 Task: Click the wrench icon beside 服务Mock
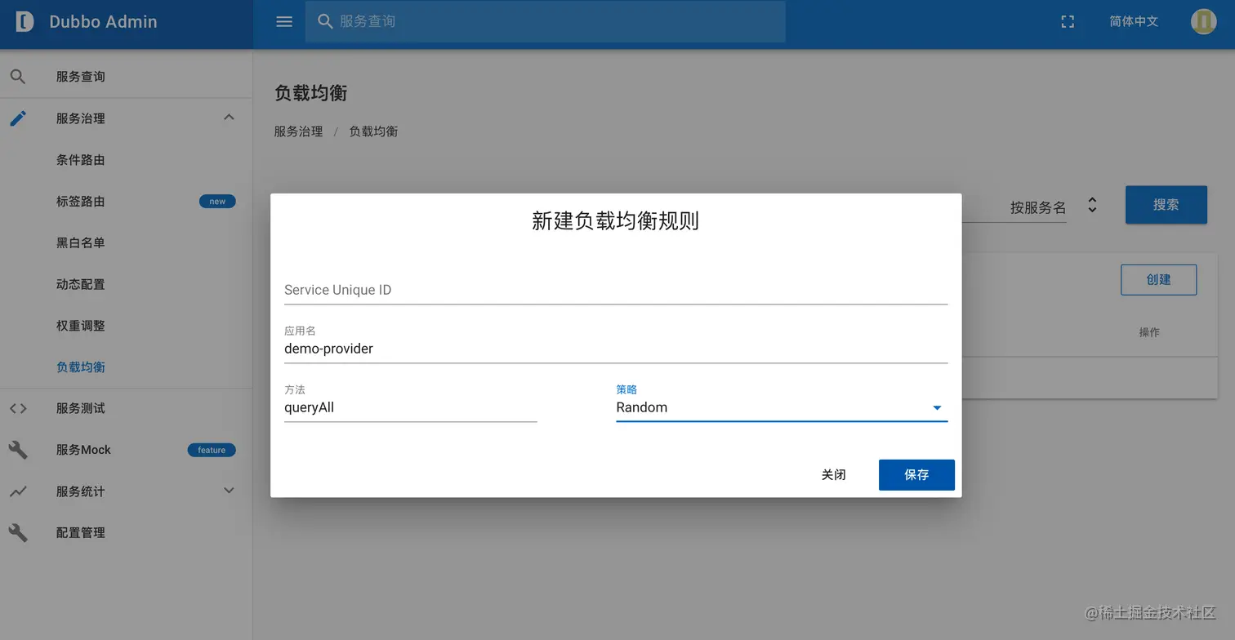pos(18,450)
